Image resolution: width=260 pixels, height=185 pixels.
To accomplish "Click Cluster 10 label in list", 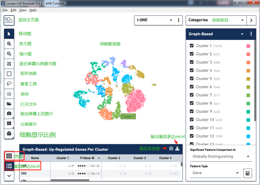I will point(205,120).
